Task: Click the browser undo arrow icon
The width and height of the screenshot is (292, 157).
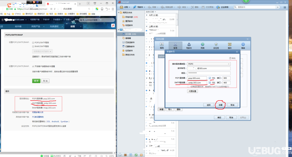Action: 107,9
